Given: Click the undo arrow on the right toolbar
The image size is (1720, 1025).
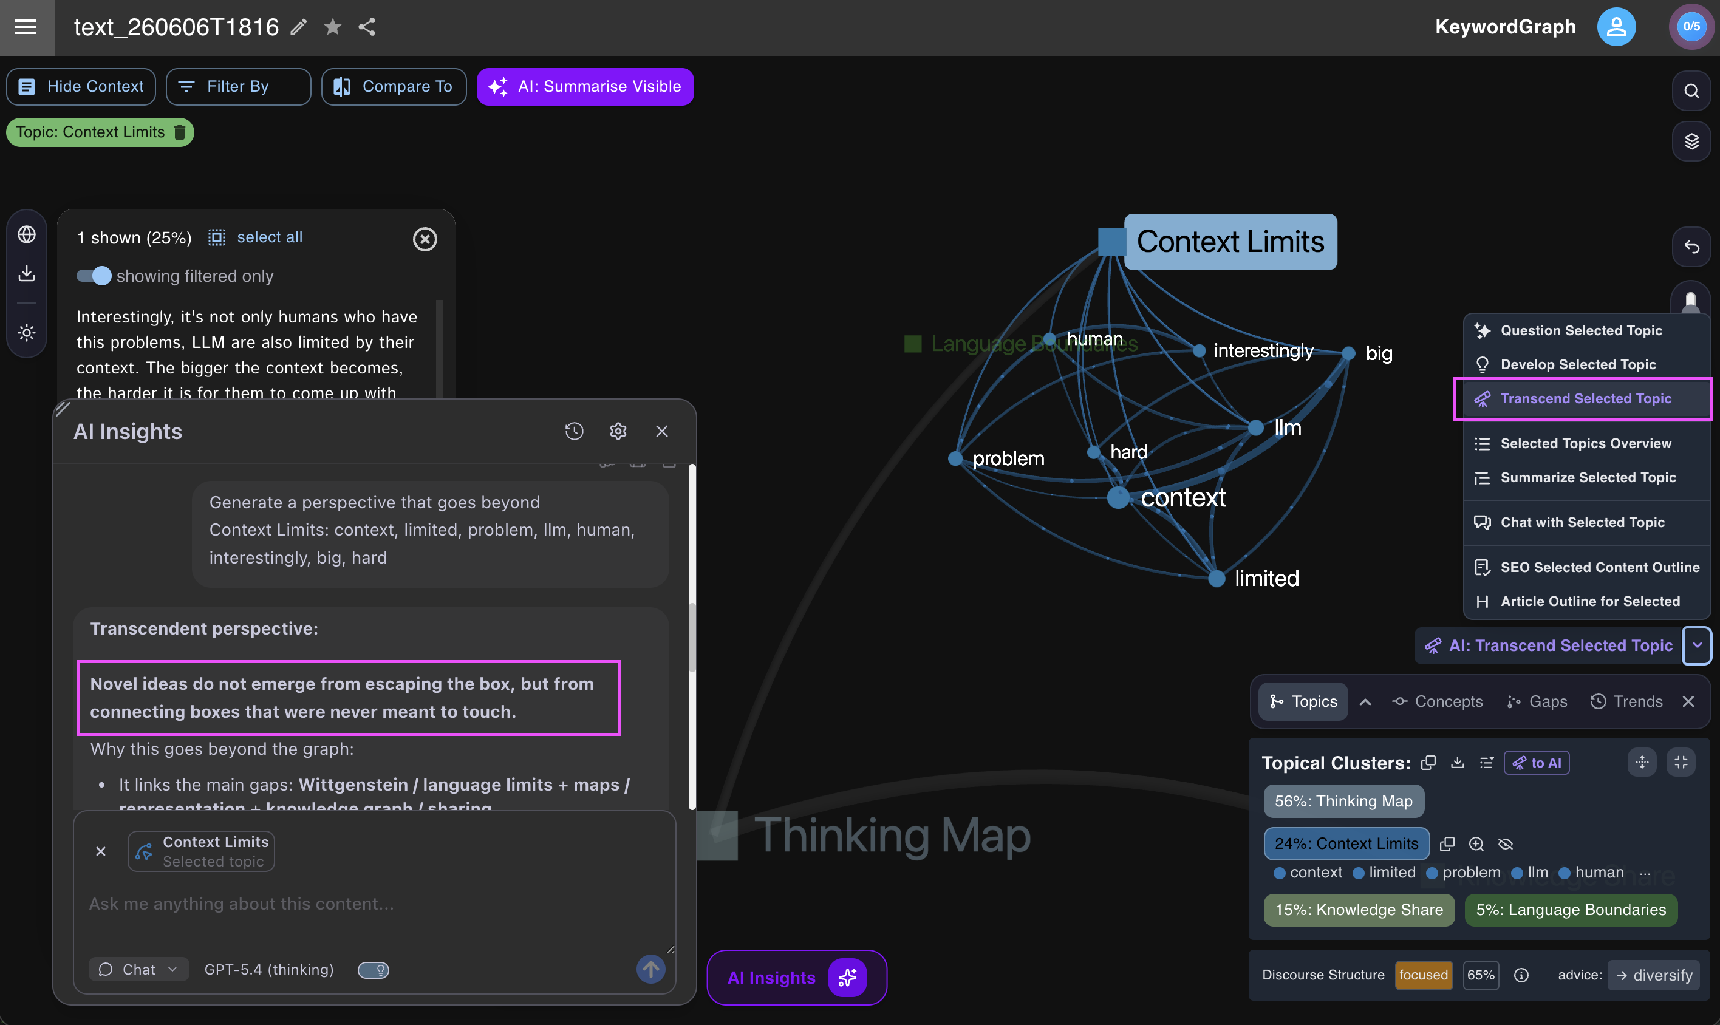Looking at the screenshot, I should 1691,247.
